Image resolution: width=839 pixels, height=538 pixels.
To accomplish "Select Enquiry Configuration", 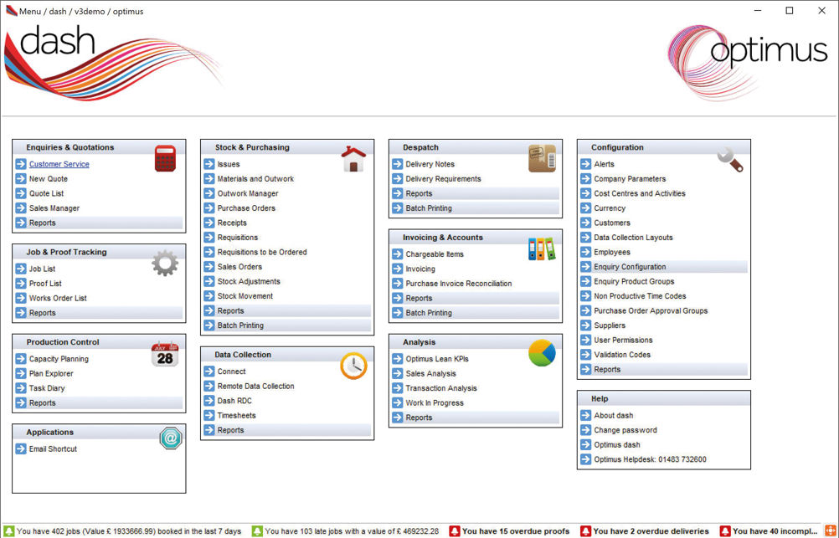I will click(x=664, y=267).
